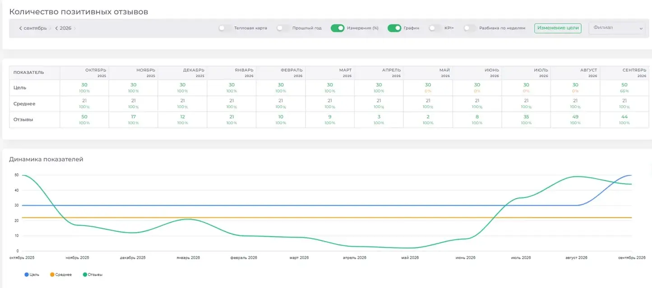Image resolution: width=652 pixels, height=288 pixels.
Task: Turn off the График toggle
Action: point(394,28)
